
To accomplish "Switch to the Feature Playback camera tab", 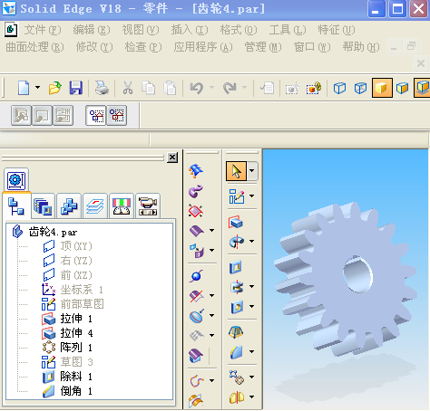I will click(148, 206).
